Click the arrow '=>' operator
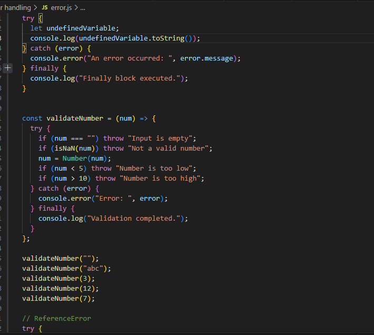 tap(144, 119)
